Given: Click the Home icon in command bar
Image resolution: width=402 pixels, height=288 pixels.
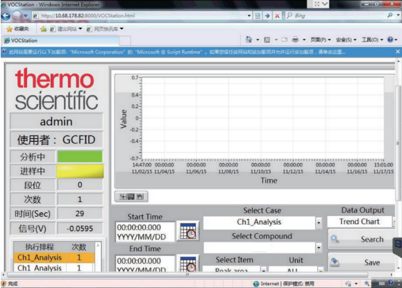Looking at the screenshot, I should click(249, 40).
